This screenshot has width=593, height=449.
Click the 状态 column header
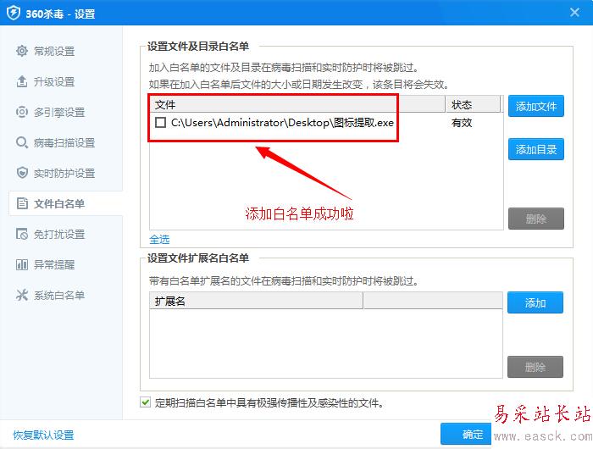click(473, 104)
